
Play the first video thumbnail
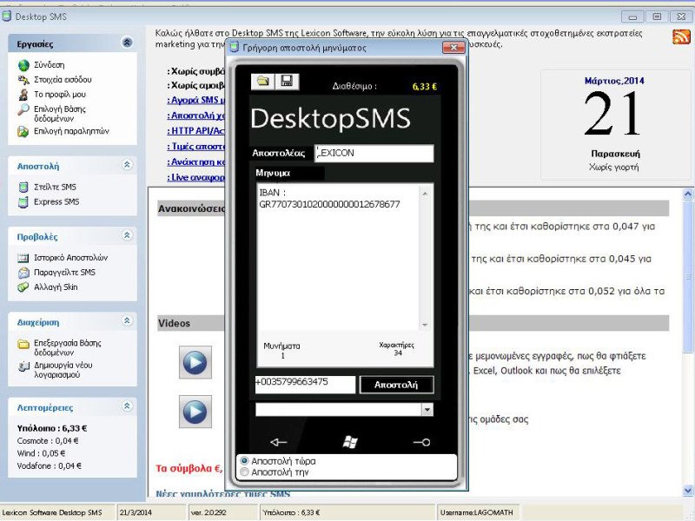[x=195, y=362]
